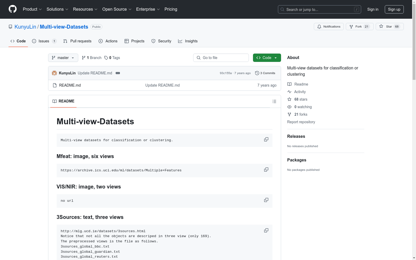Click the search magnifier icon in header
Viewport: 416px width, 260px height.
pos(282,9)
